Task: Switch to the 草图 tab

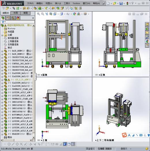Action: [x=25, y=13]
